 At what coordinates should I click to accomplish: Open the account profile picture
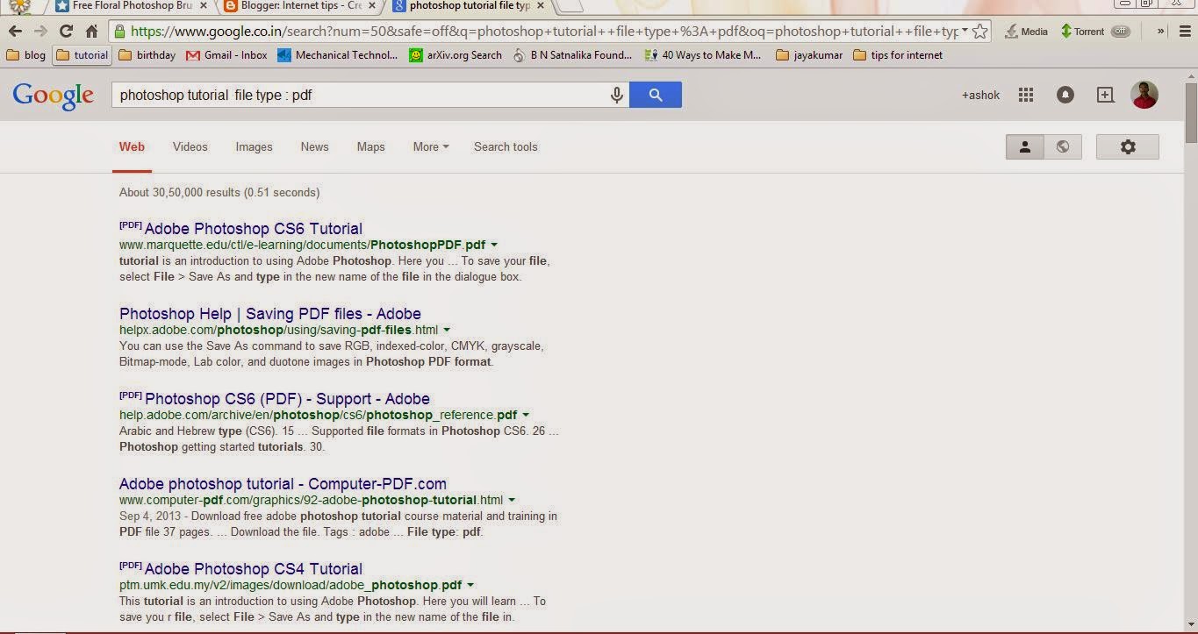click(1144, 95)
